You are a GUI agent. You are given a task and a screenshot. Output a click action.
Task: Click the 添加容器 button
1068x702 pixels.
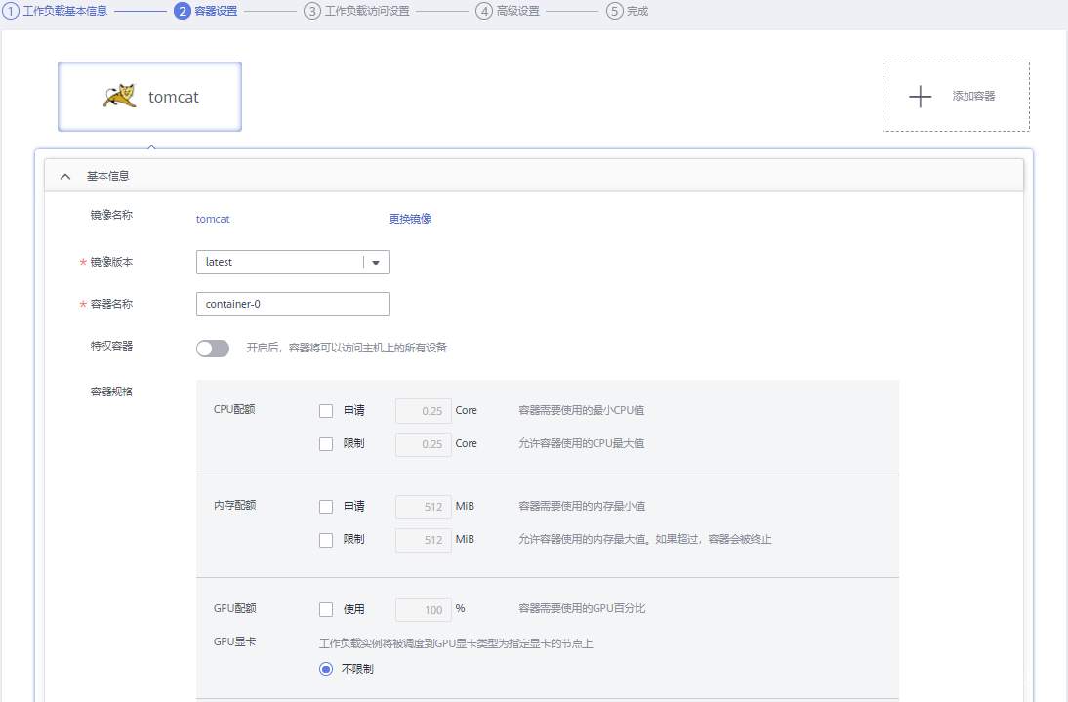(x=956, y=96)
